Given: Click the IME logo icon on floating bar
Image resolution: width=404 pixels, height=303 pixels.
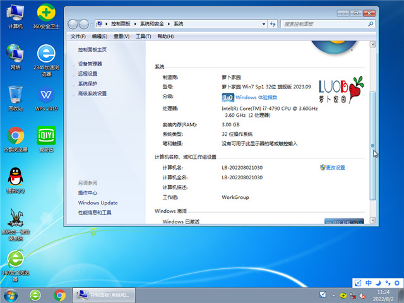Looking at the screenshot, I should (x=358, y=283).
